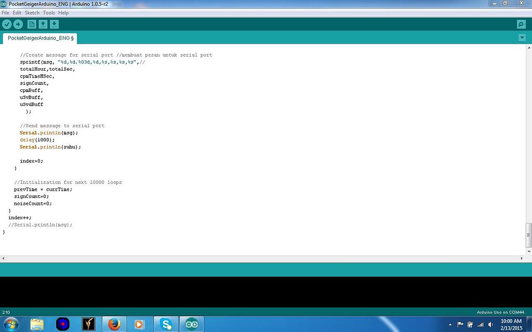Image resolution: width=532 pixels, height=332 pixels.
Task: Click the Verify (compile) checkmark icon
Action: 7,24
